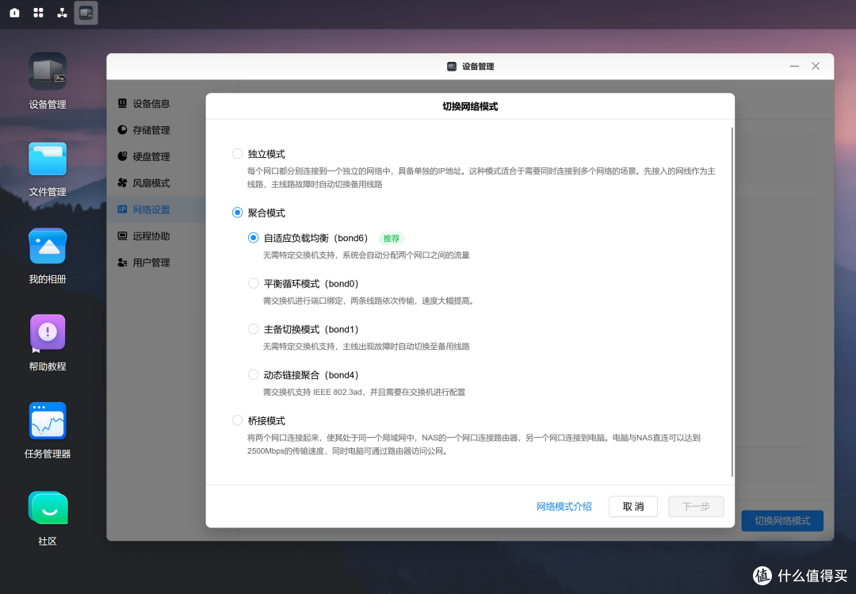
Task: Open 远程协助 menu label
Action: 151,236
